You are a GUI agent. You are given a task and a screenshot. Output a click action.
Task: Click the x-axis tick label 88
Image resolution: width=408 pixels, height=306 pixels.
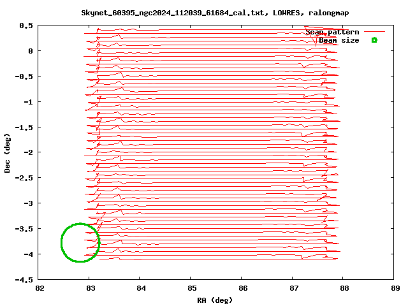point(344,288)
